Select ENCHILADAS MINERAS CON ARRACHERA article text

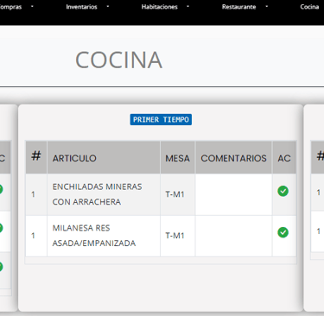pos(97,194)
